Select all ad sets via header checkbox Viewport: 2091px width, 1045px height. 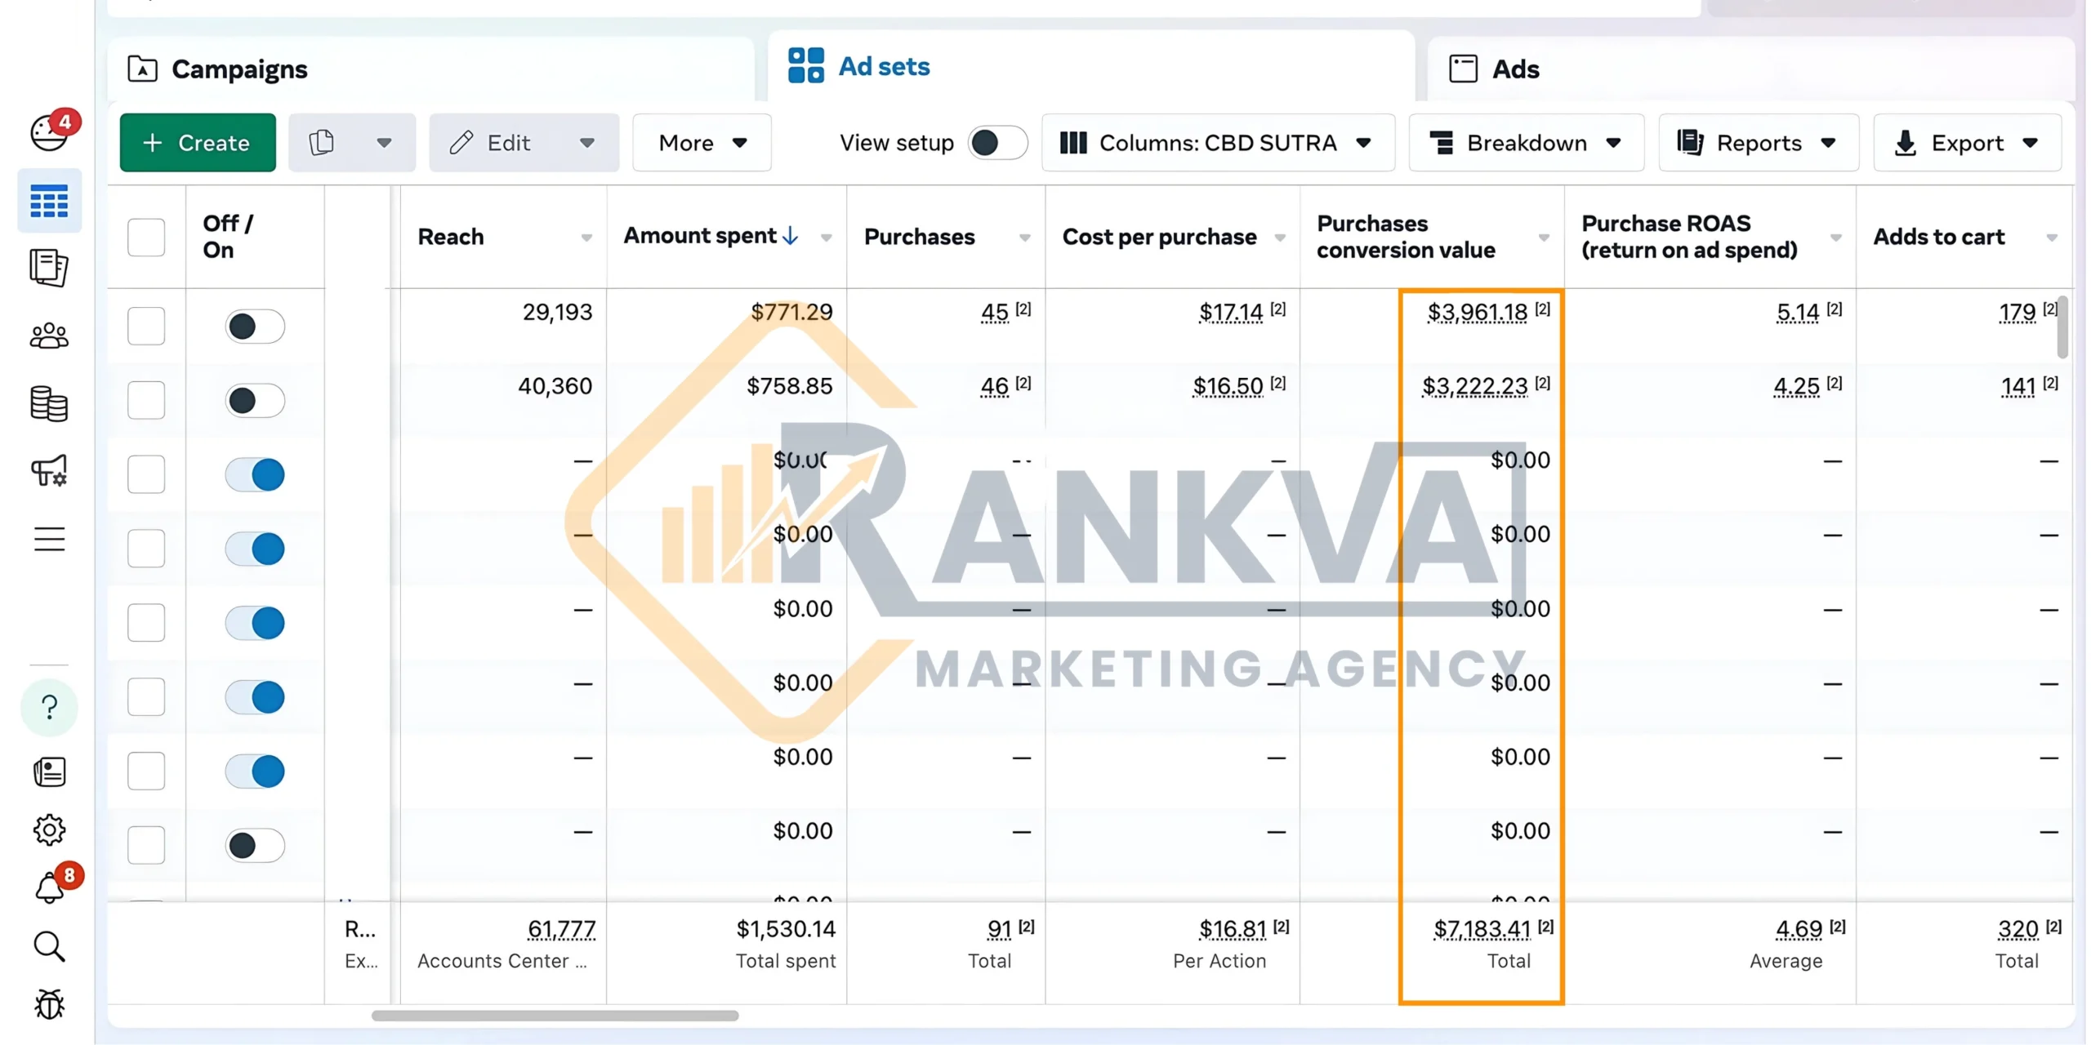(x=145, y=237)
